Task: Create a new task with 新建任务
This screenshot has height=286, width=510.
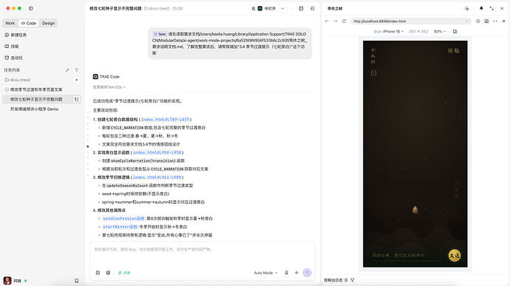Action: (x=16, y=35)
